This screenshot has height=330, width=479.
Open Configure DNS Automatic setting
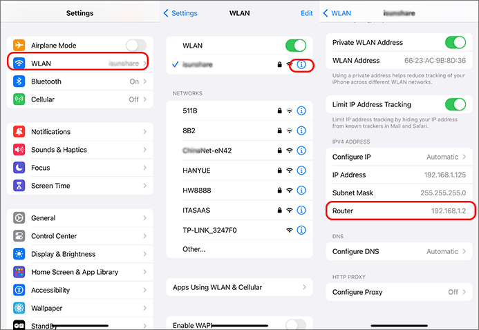pyautogui.click(x=399, y=251)
